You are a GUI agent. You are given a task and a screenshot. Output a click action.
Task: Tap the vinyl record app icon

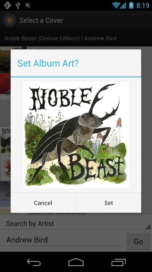click(x=10, y=20)
